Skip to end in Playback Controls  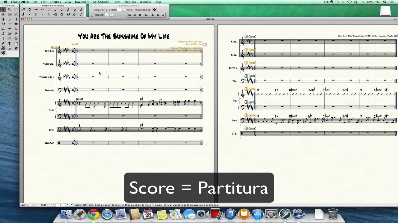163,15
